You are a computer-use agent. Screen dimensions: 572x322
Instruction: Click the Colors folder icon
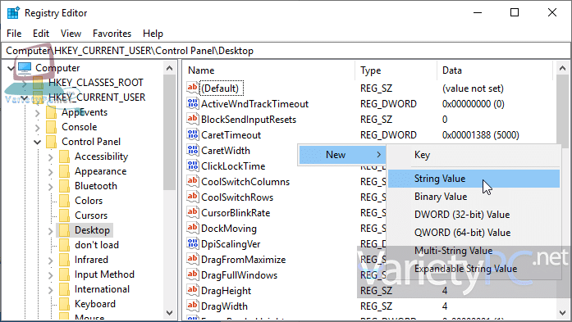pyautogui.click(x=64, y=201)
